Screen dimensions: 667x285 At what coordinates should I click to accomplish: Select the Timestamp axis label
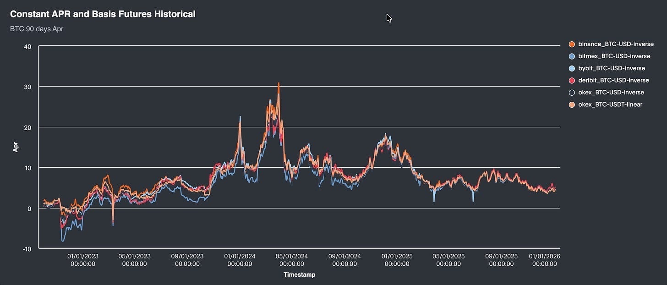pos(300,274)
